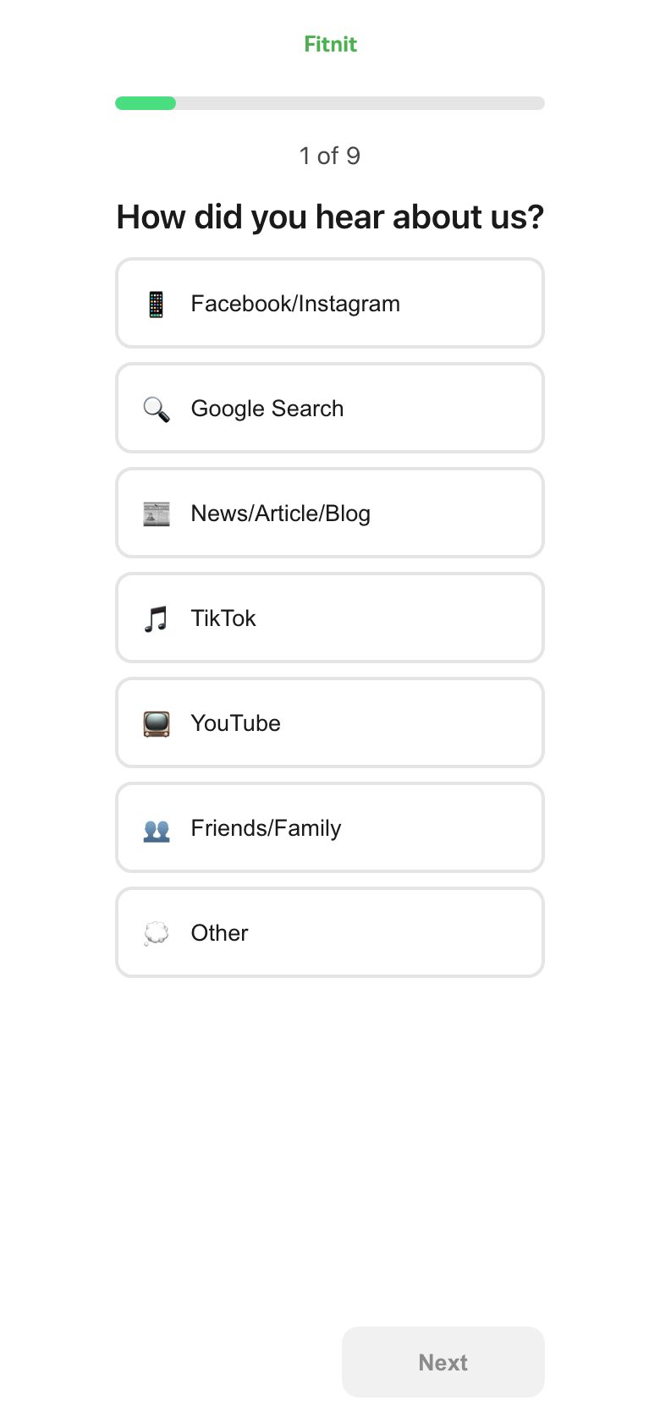This screenshot has width=660, height=1428.
Task: Click the thought bubble icon
Action: (157, 934)
